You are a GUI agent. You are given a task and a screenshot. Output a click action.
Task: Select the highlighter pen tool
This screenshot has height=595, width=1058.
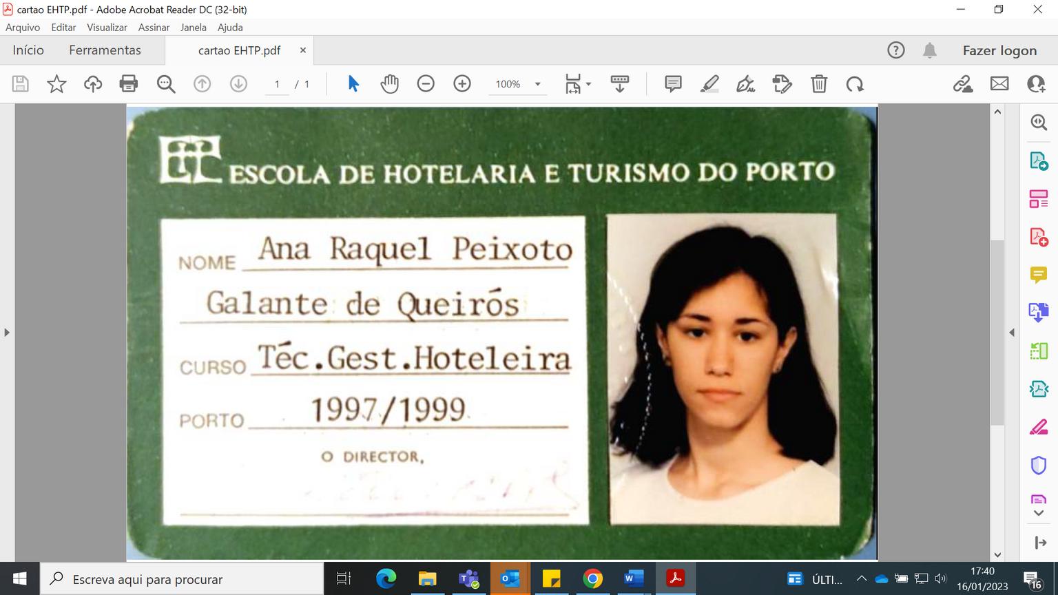pyautogui.click(x=709, y=84)
